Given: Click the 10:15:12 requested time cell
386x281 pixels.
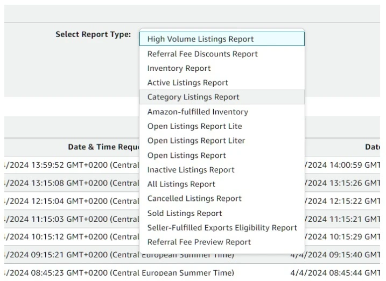Looking at the screenshot, I should 72,237.
